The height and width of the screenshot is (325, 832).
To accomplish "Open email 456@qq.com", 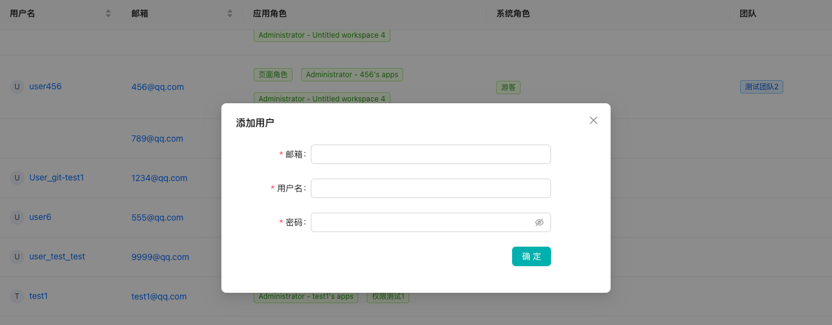I will tap(158, 87).
